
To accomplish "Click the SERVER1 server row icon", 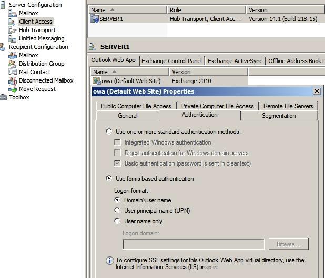I will click(x=95, y=18).
